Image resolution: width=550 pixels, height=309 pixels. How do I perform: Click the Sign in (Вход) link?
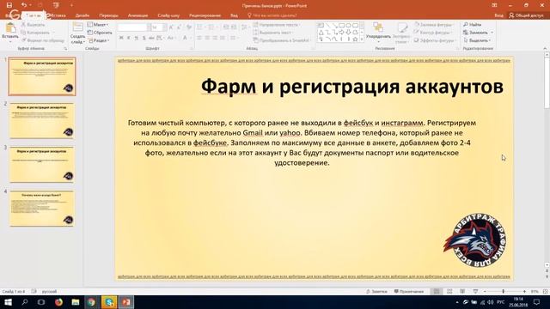tap(498, 15)
